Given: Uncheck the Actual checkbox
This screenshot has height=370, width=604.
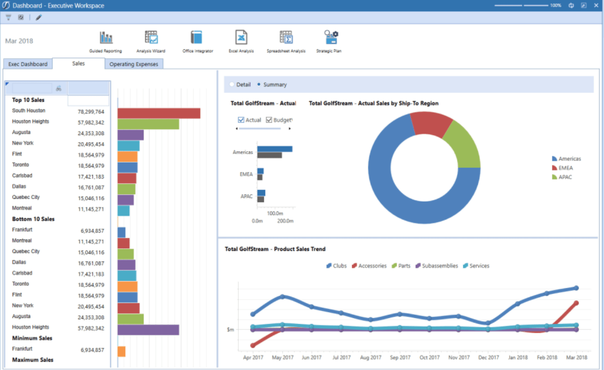Looking at the screenshot, I should 241,120.
